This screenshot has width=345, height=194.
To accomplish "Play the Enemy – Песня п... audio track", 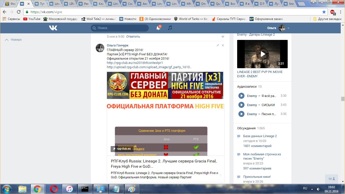I will tap(241, 114).
